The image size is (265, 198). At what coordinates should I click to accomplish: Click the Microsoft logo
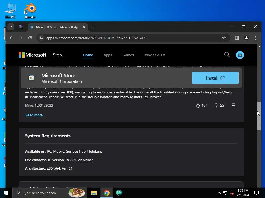click(x=32, y=55)
